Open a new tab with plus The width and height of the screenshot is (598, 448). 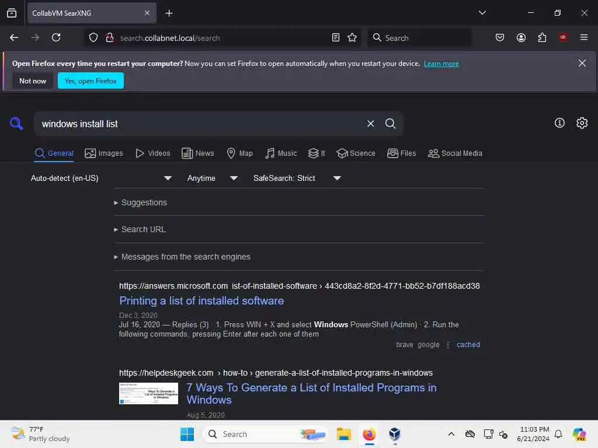pos(169,13)
